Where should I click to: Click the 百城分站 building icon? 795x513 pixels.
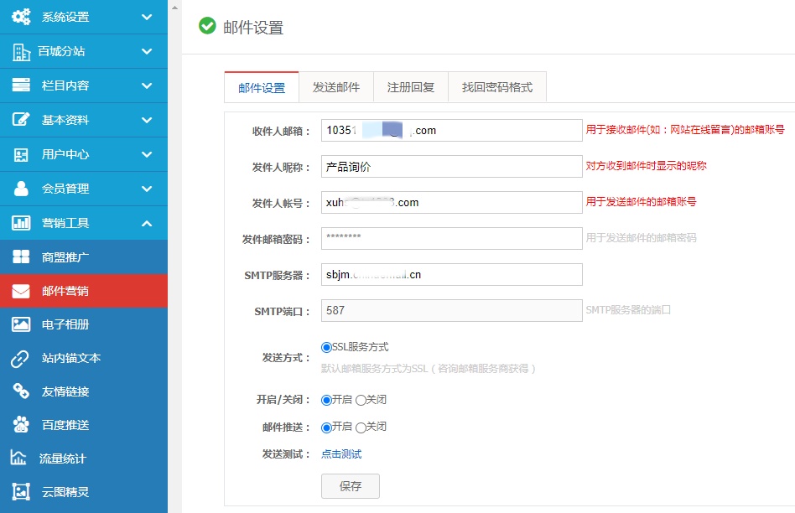[21, 52]
